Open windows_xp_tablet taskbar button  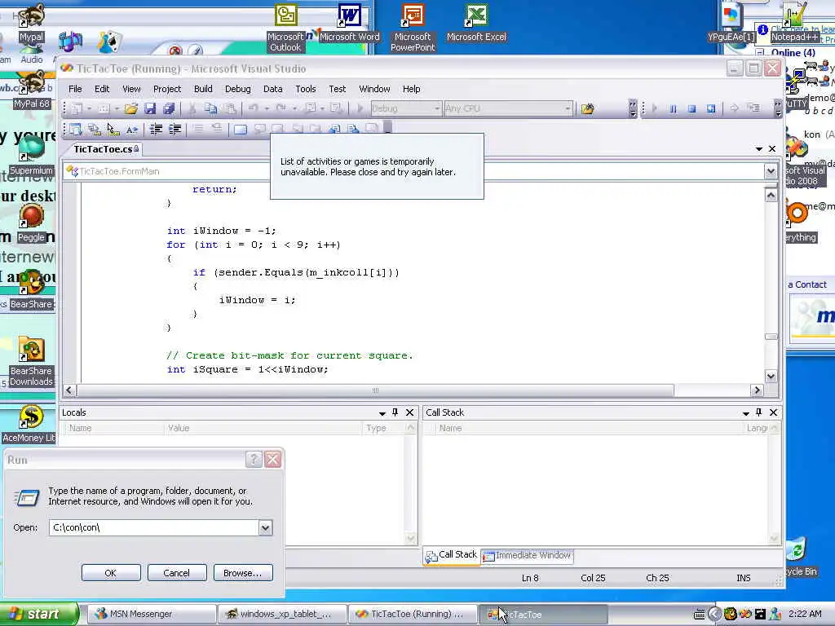[282, 614]
